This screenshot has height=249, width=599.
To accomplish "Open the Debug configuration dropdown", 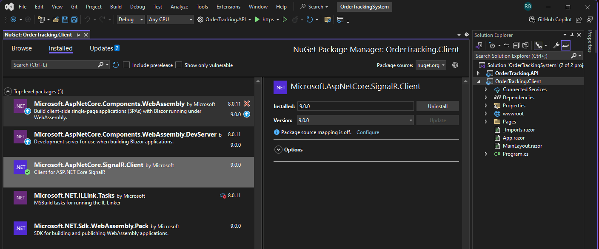I will coord(131,20).
